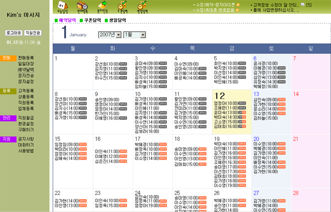Click the 로그아웃 button
This screenshot has height=212, width=331.
tap(14, 33)
